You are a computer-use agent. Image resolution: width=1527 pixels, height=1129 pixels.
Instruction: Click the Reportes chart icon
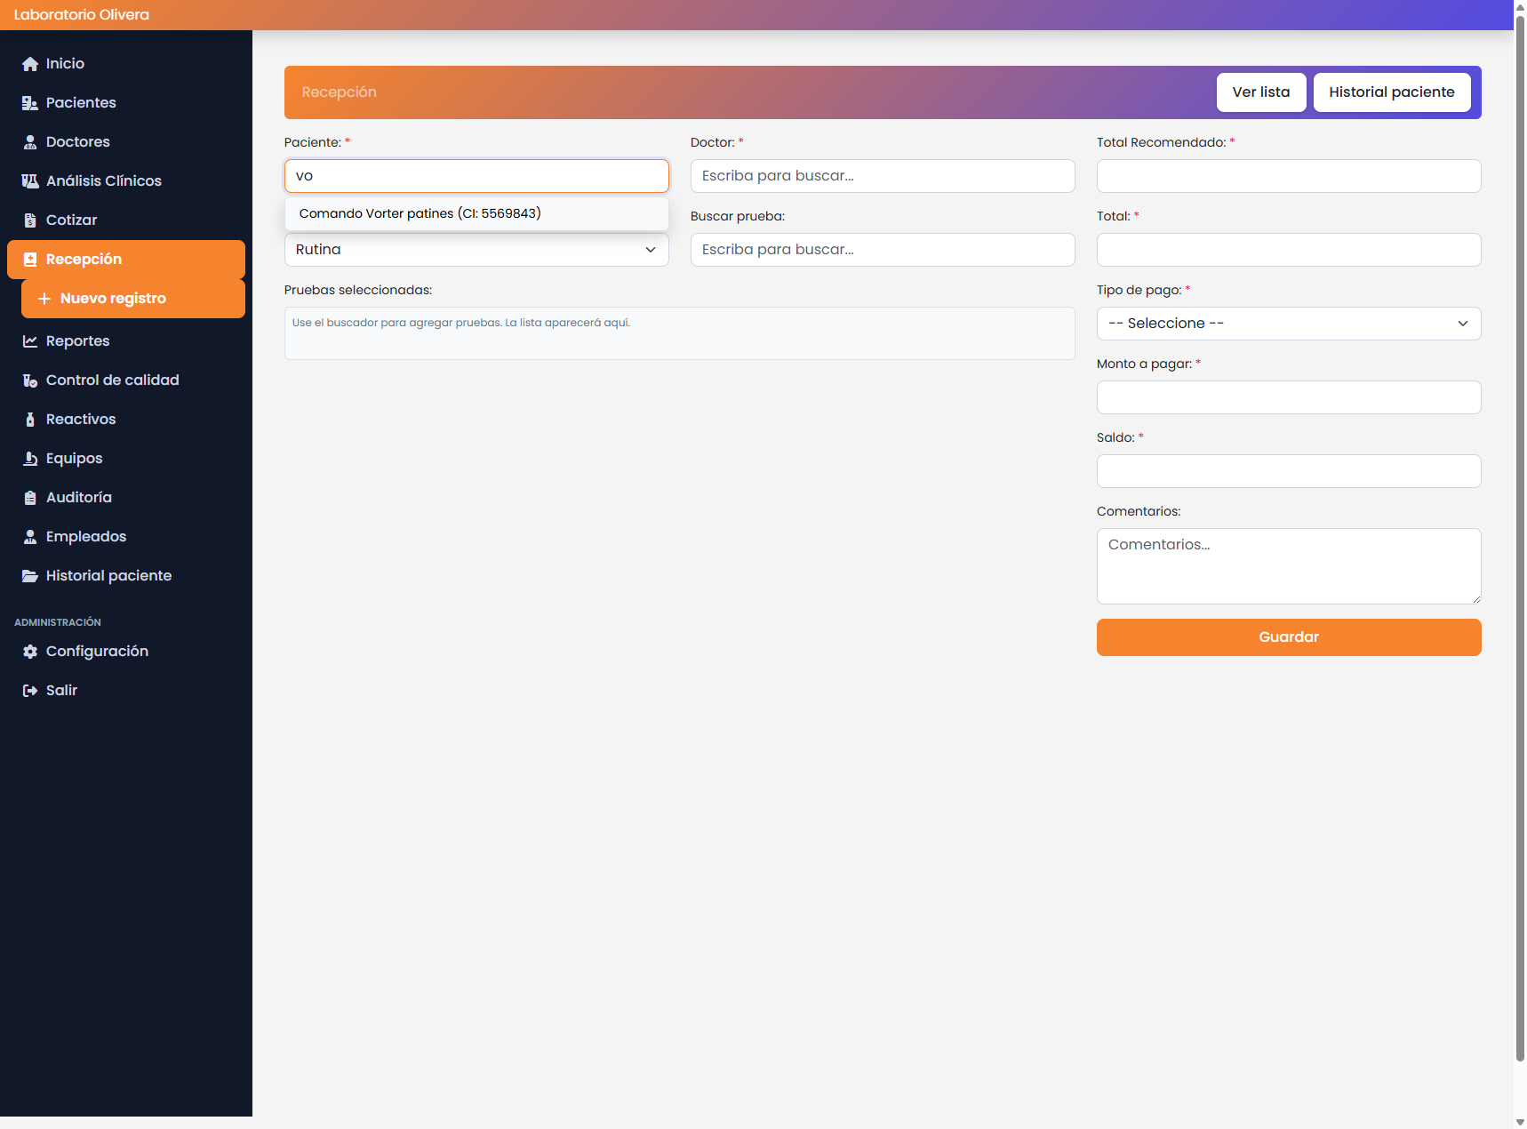coord(30,341)
